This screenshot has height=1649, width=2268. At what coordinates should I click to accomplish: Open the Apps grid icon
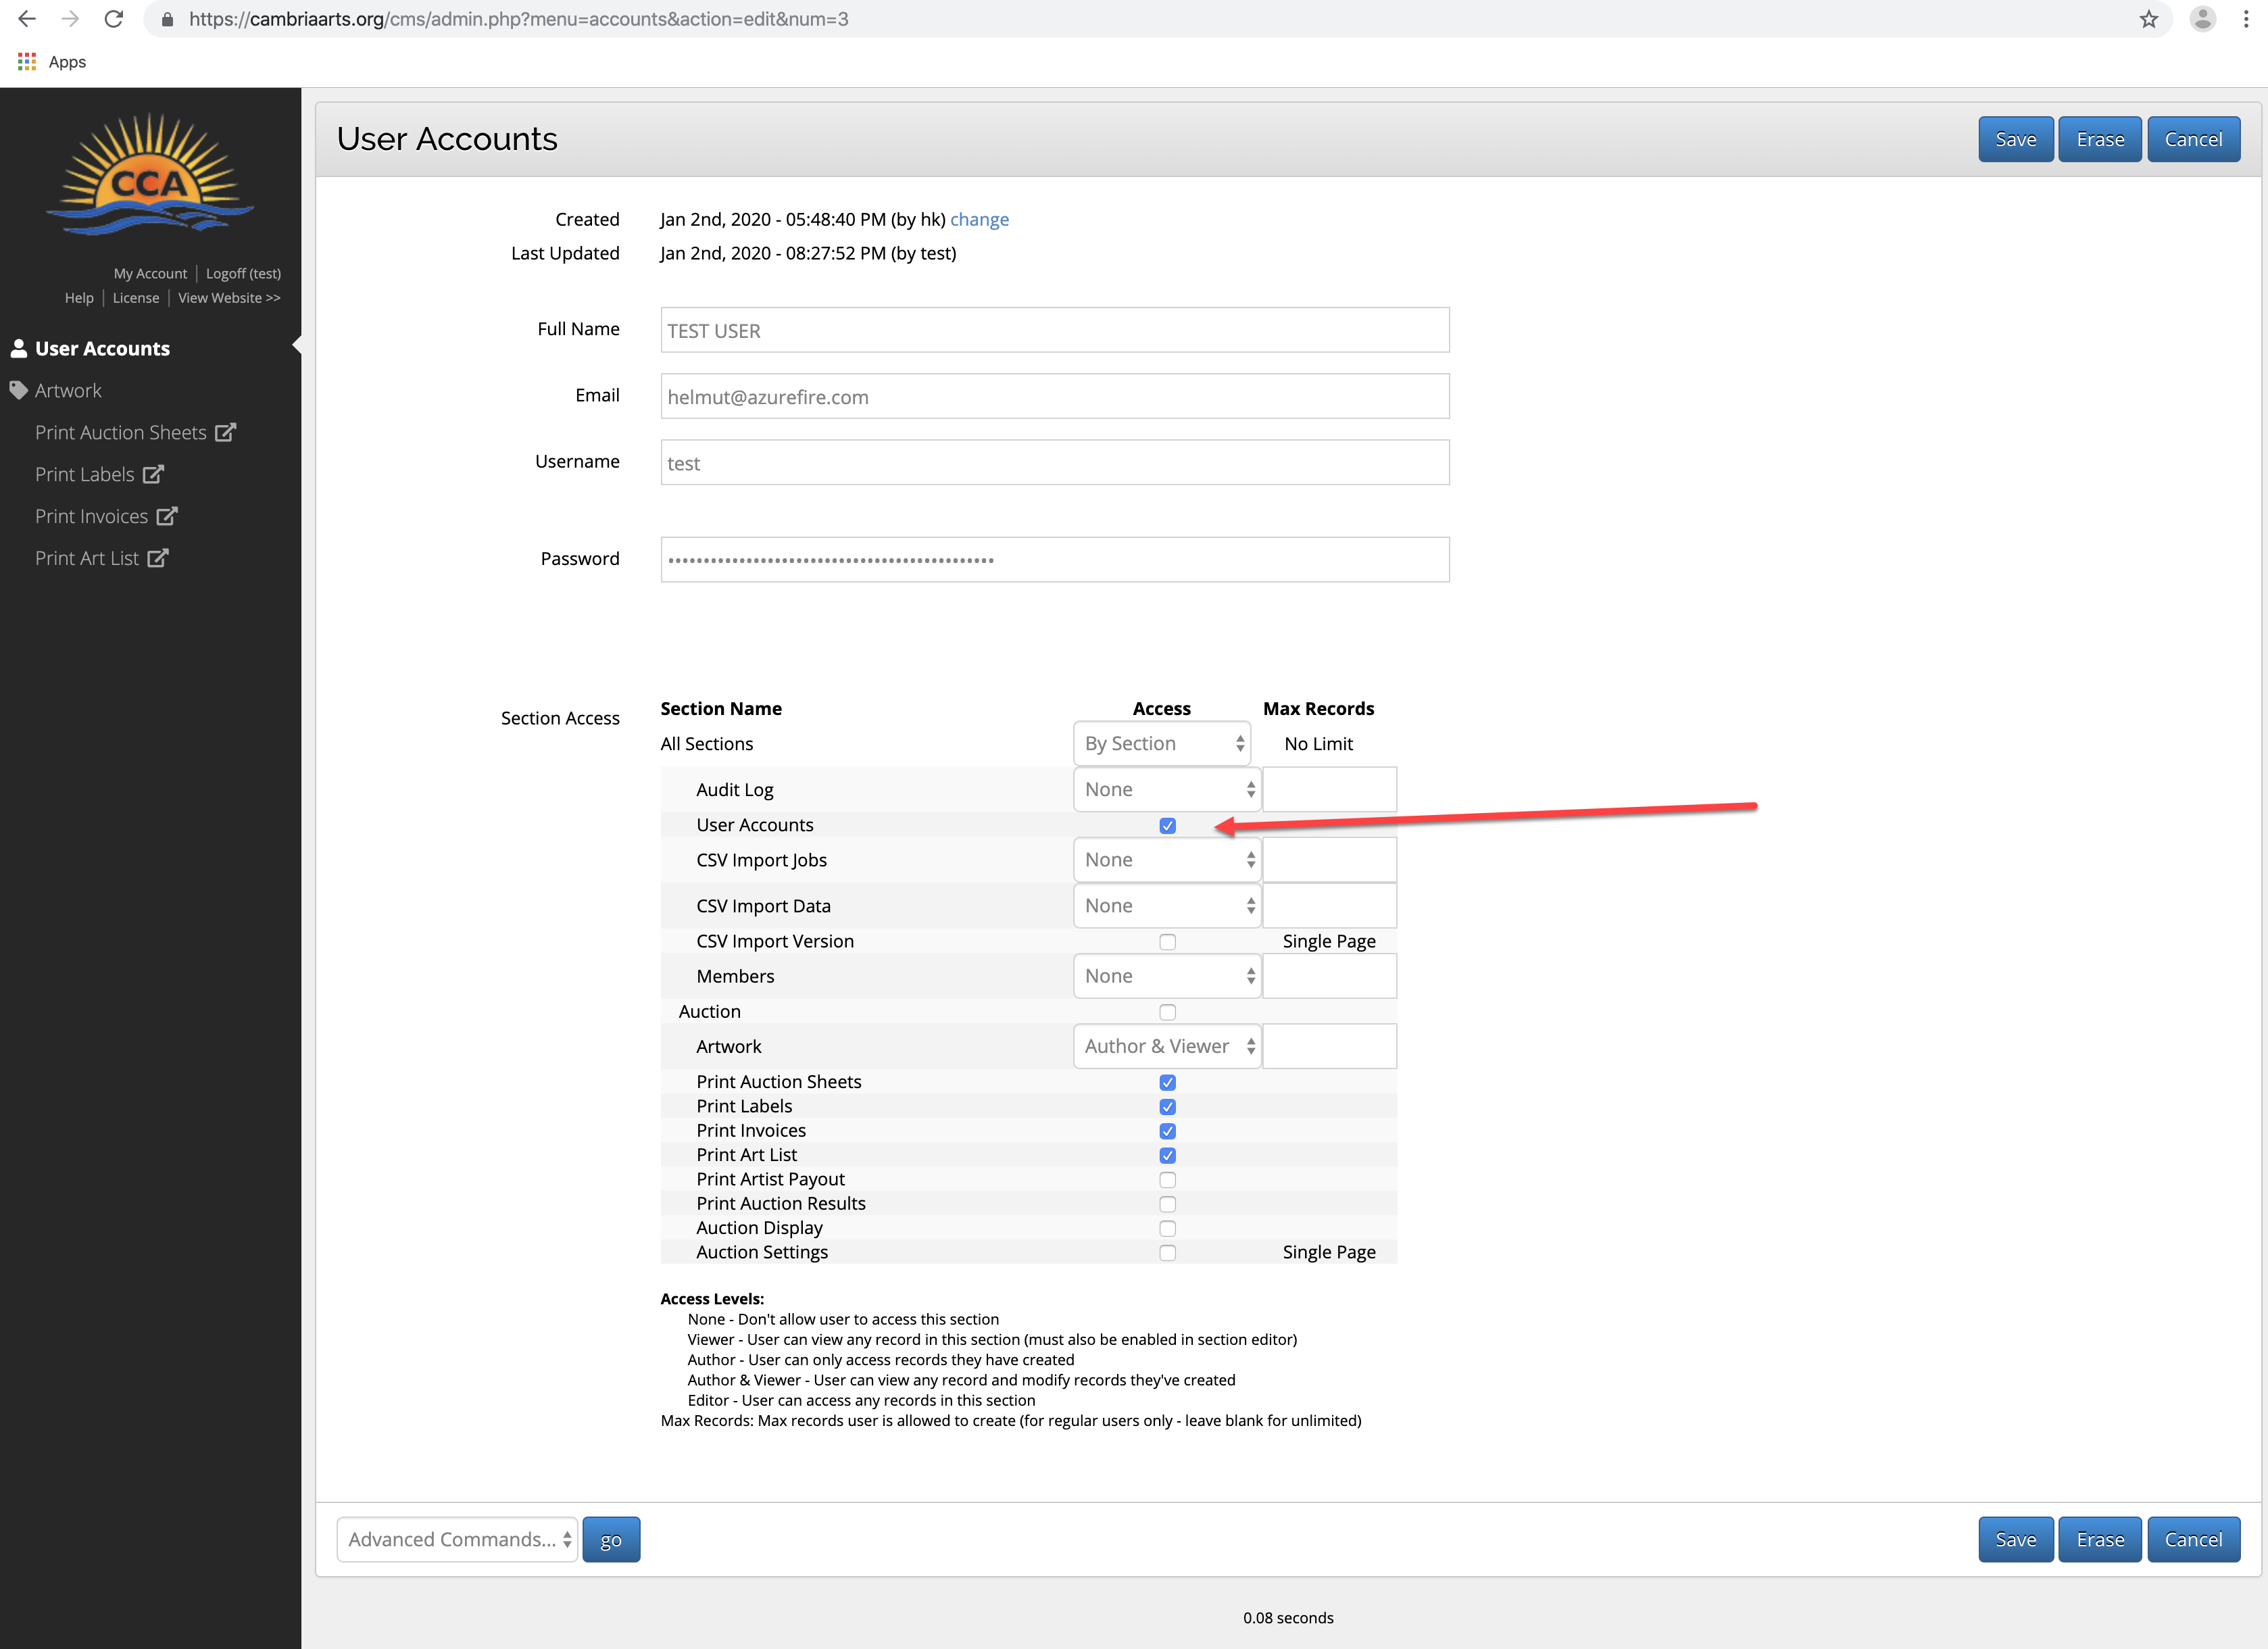pyautogui.click(x=27, y=62)
